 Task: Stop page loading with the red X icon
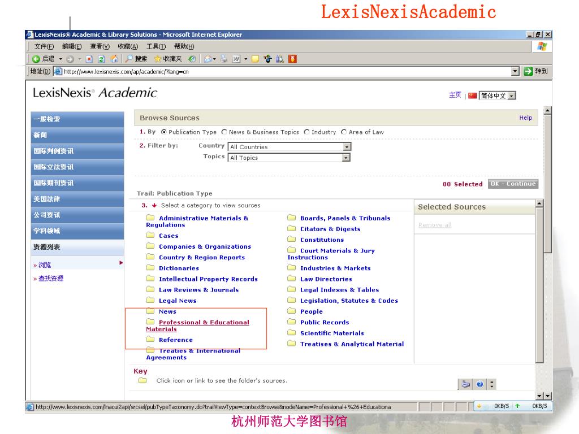89,59
